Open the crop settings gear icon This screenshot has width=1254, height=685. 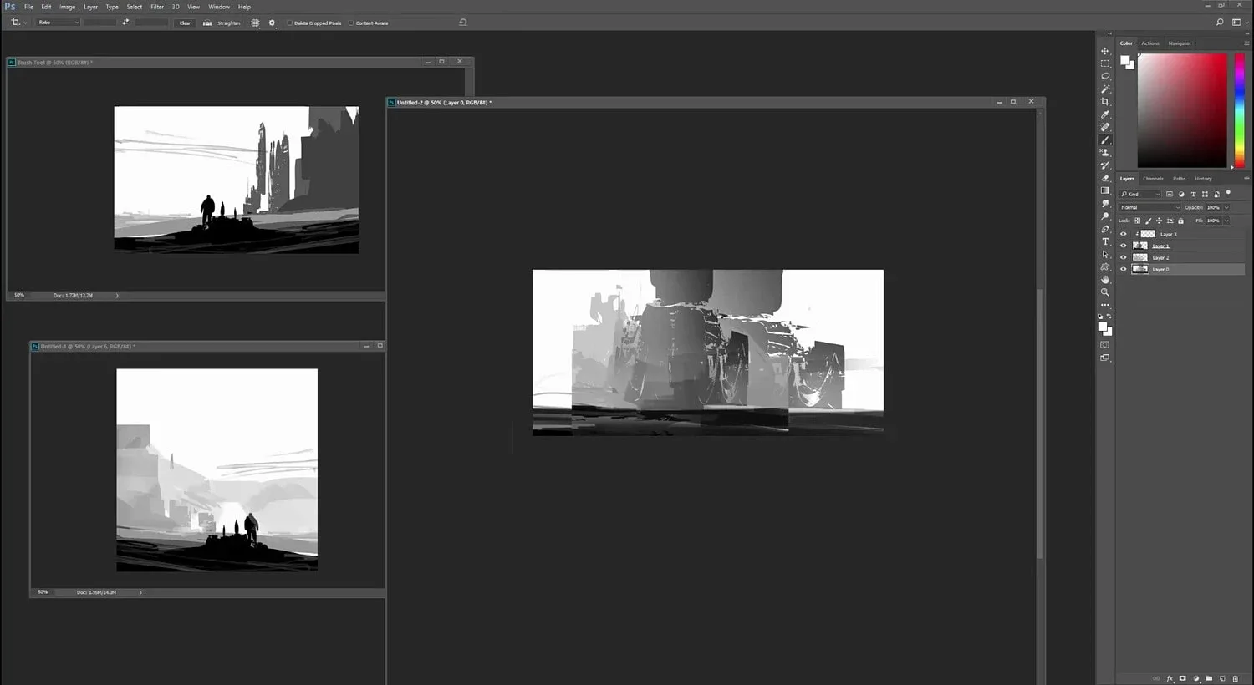pyautogui.click(x=271, y=23)
